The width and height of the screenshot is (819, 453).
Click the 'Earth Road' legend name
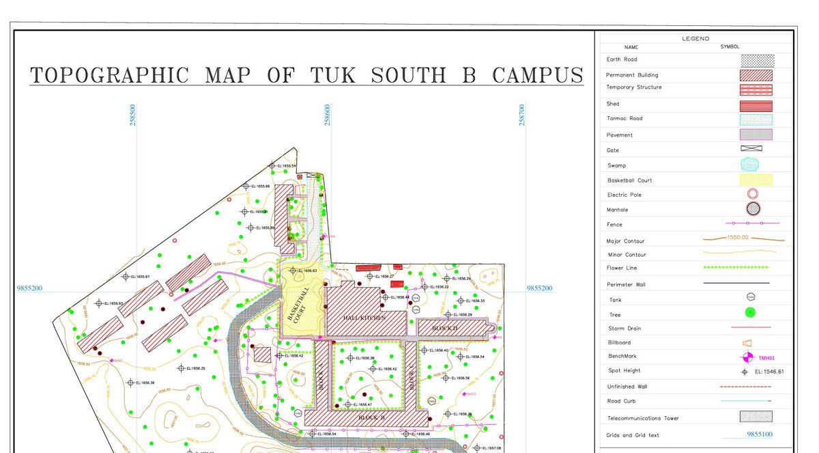(x=622, y=59)
